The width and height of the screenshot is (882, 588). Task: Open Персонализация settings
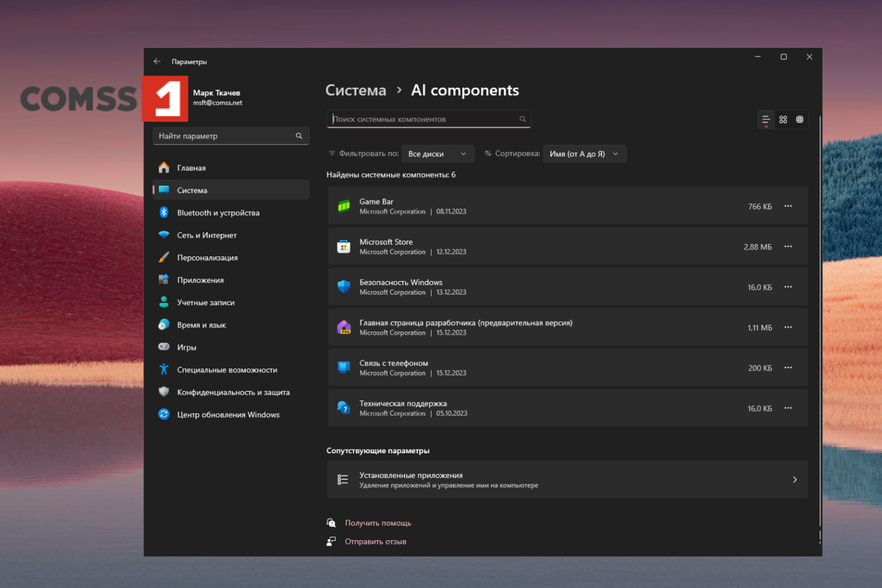click(x=231, y=258)
